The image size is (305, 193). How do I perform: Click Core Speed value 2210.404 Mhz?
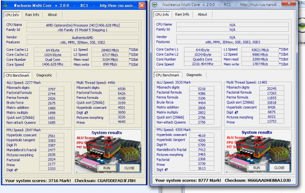pyautogui.click(x=203, y=64)
